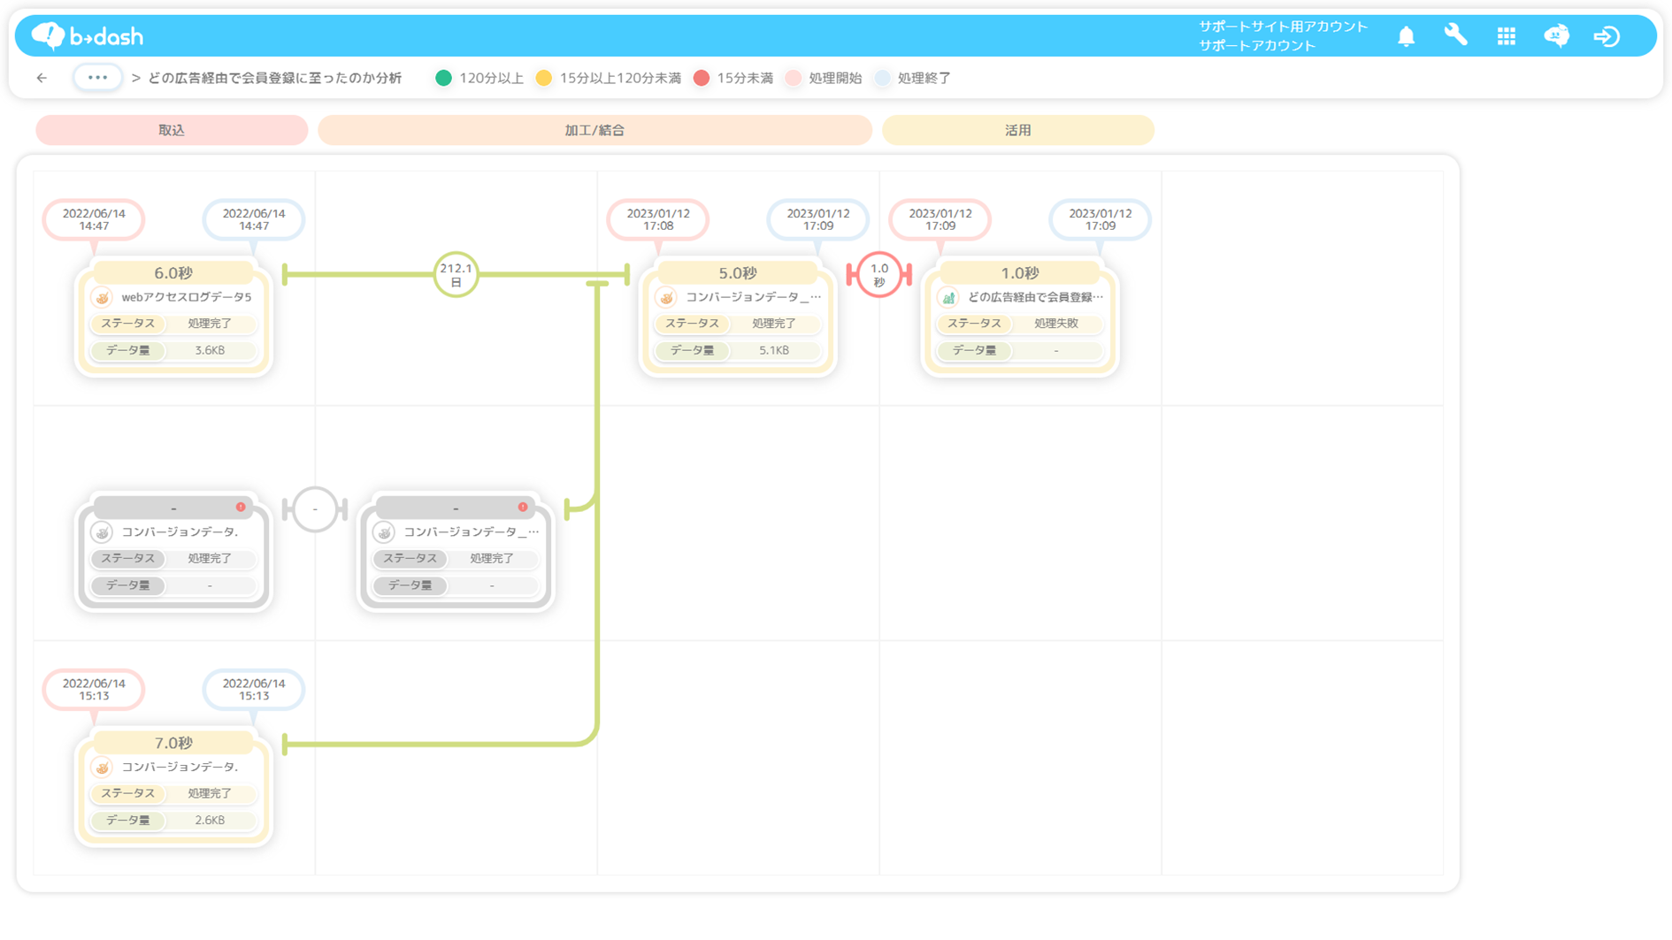Click the サポートサイト用アカウント account name
1672x940 pixels.
point(1283,27)
